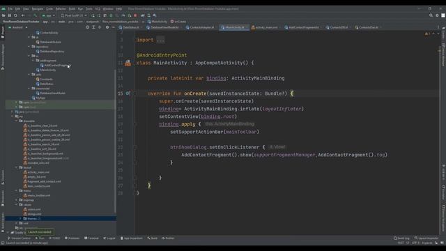Click the Collapse All icon in project panel
The width and height of the screenshot is (446, 251).
(100, 27)
